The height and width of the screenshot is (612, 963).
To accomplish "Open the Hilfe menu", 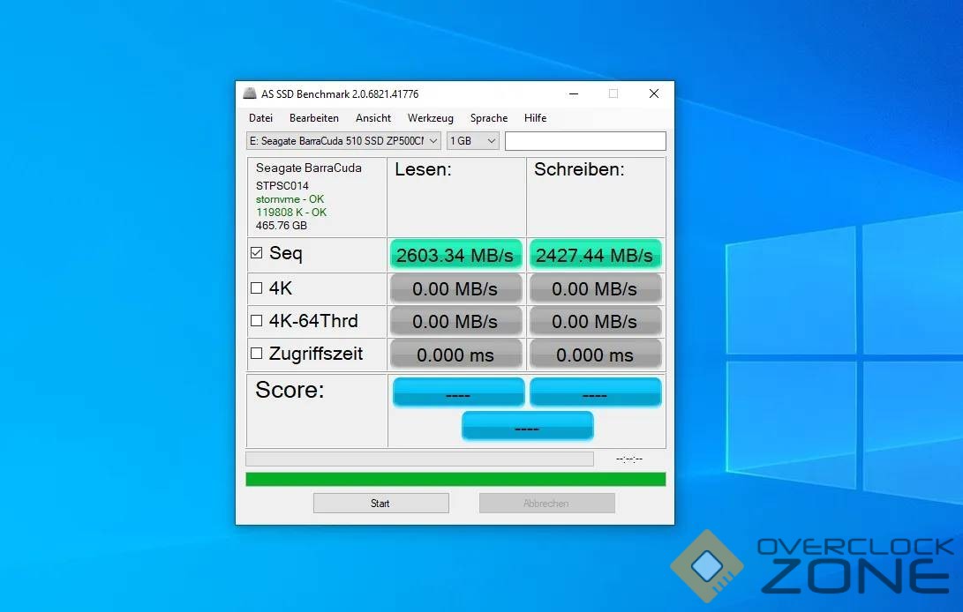I will [535, 118].
